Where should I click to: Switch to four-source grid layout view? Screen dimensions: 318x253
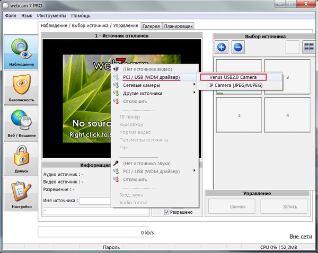(x=309, y=47)
